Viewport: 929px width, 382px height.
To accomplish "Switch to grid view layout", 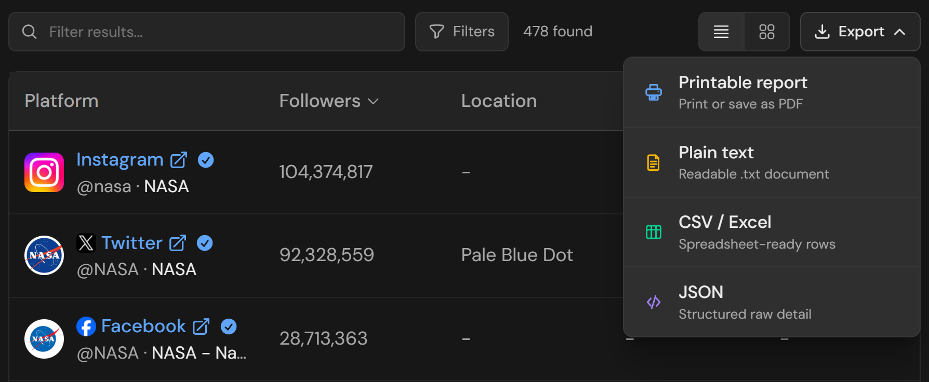I will coord(767,32).
